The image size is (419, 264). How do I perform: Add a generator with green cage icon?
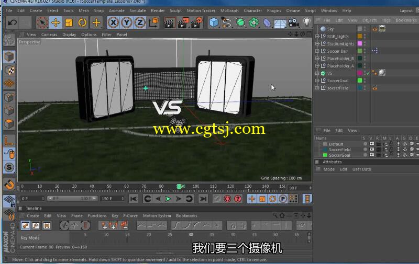pyautogui.click(x=240, y=22)
